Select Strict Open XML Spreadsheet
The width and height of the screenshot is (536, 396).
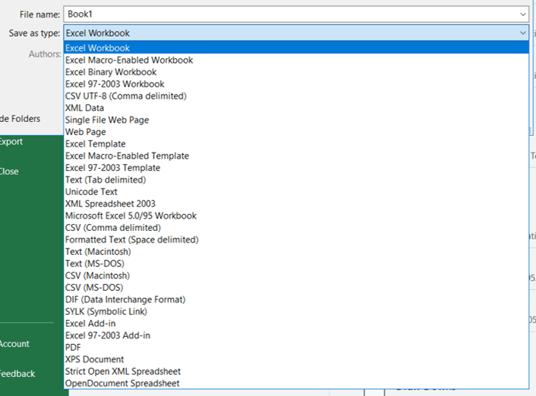coord(296,371)
